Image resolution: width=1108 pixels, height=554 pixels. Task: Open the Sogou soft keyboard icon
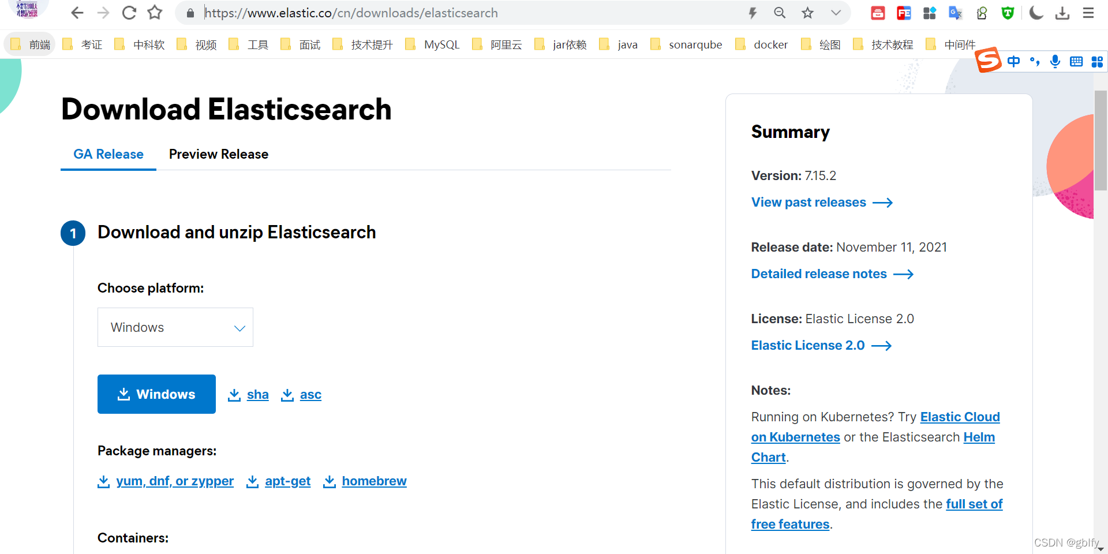(x=1076, y=61)
